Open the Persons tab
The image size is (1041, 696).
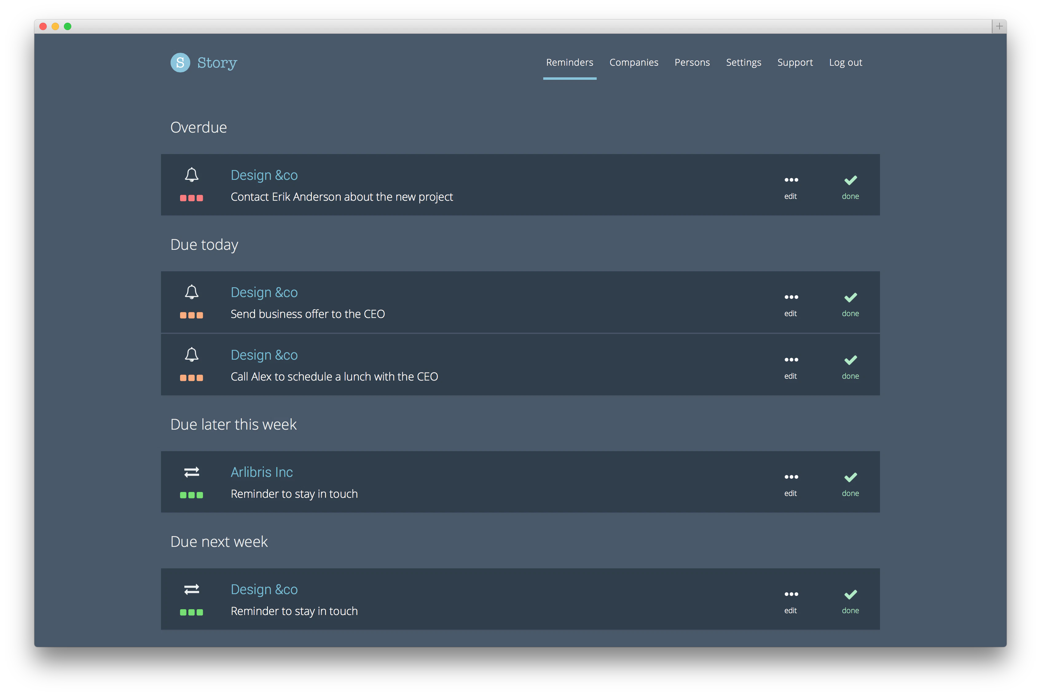point(692,63)
